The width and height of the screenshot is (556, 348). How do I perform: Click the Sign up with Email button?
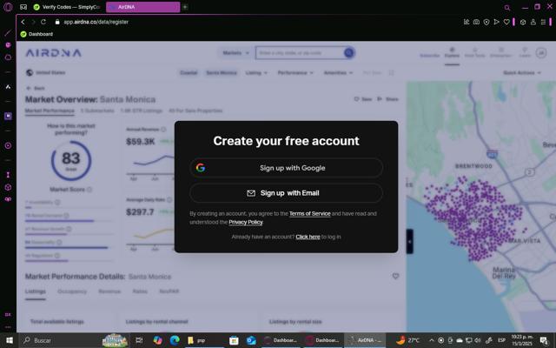click(x=286, y=193)
